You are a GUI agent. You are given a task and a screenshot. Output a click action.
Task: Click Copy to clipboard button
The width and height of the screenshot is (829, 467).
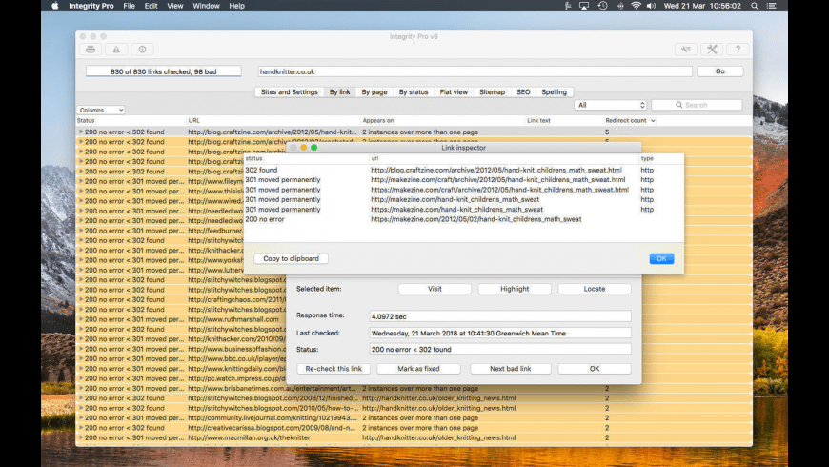pyautogui.click(x=291, y=258)
